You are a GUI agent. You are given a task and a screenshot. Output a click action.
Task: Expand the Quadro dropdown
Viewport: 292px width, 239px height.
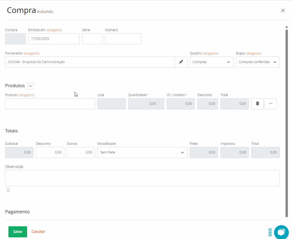click(211, 62)
